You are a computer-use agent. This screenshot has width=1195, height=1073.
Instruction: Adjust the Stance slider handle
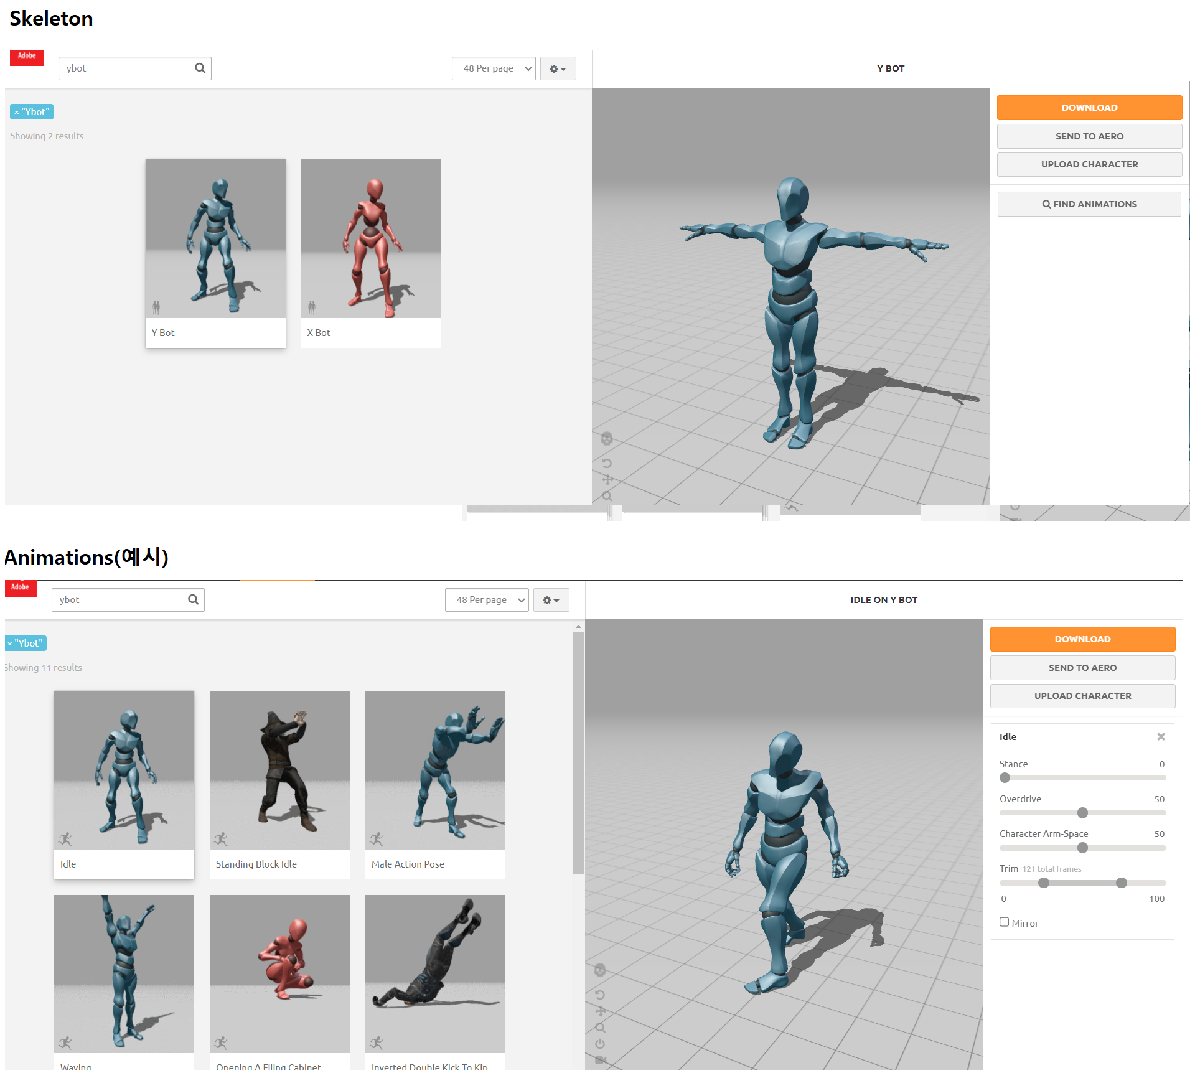pyautogui.click(x=1005, y=778)
